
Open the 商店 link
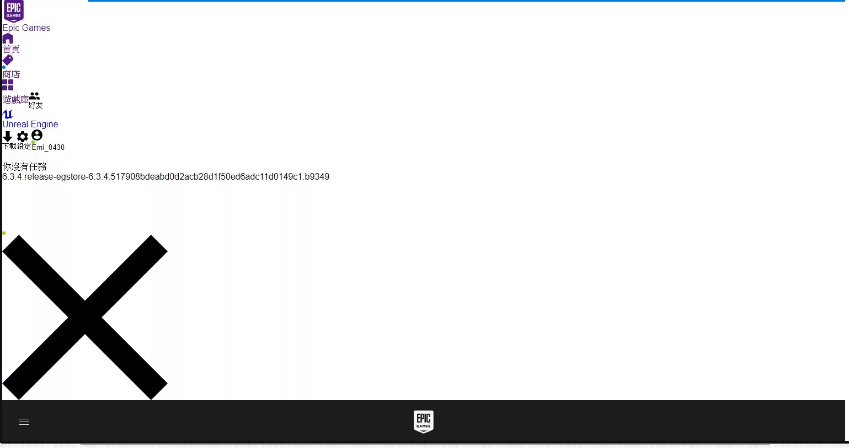point(11,74)
